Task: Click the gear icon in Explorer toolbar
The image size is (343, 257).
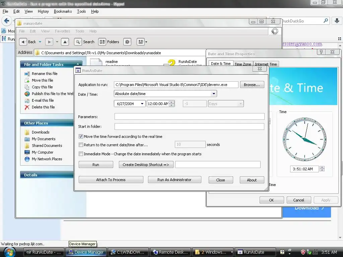Action: point(127,42)
